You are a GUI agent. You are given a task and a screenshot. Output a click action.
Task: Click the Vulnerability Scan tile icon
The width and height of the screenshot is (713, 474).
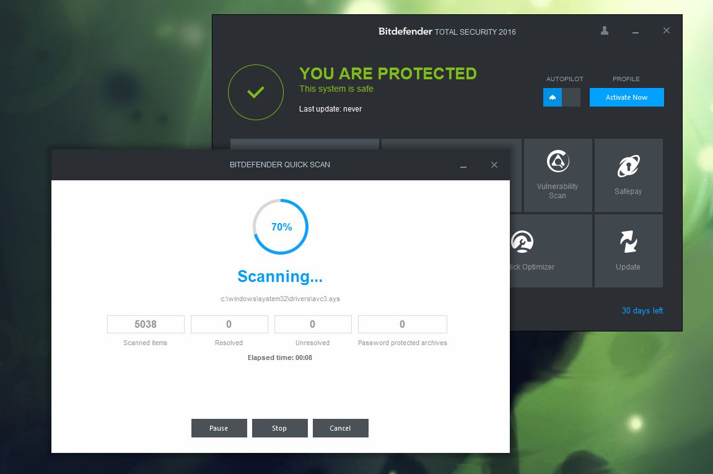558,161
